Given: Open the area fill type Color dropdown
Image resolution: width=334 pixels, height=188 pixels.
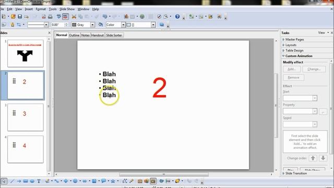Looking at the screenshot, I should [123, 25].
